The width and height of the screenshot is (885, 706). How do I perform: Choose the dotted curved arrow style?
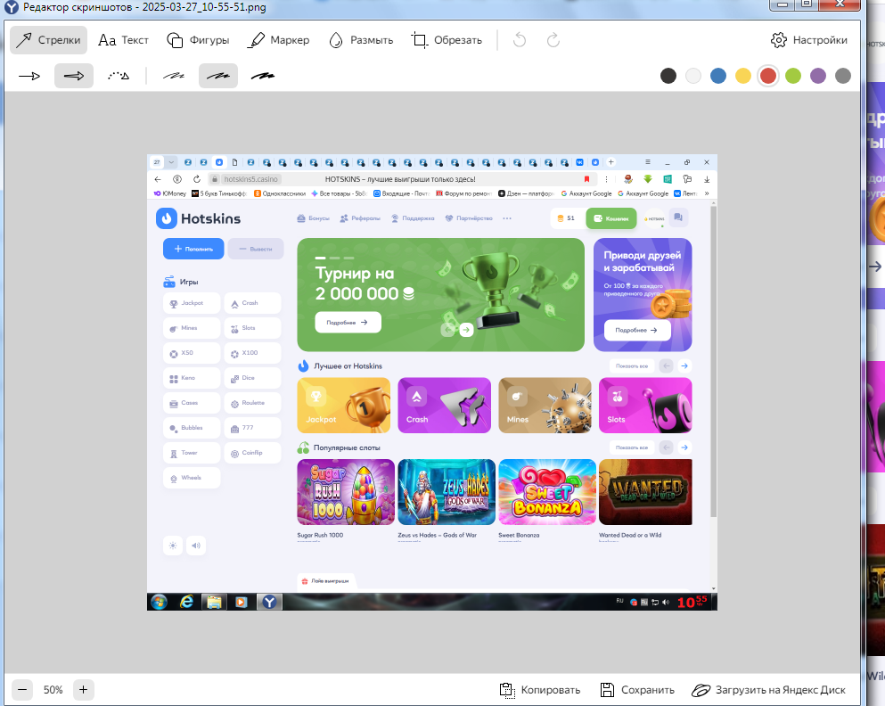pyautogui.click(x=119, y=76)
